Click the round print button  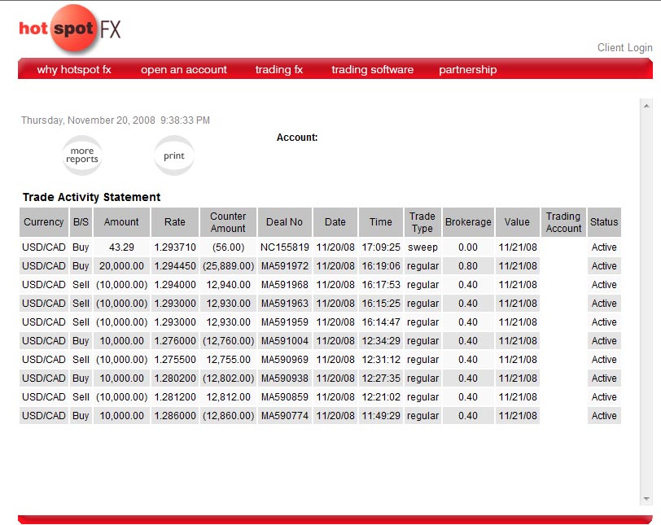[x=174, y=155]
